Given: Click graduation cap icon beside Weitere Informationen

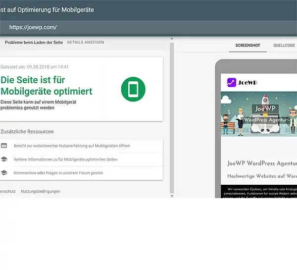Looking at the screenshot, I should coord(4,159).
